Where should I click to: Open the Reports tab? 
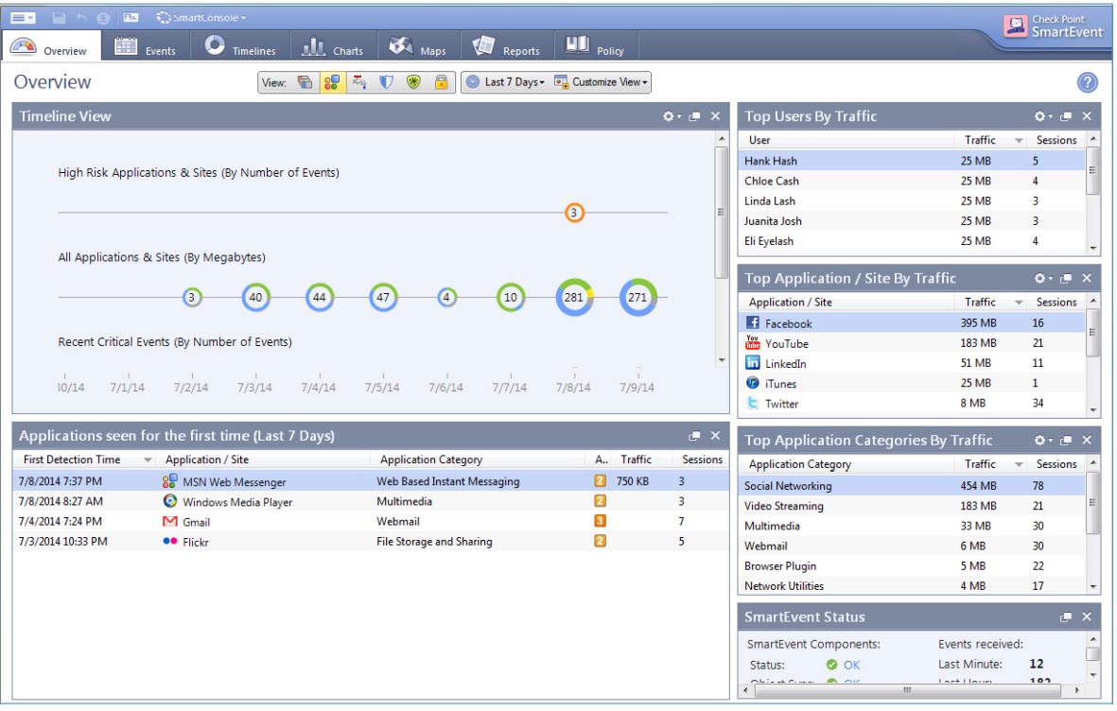(506, 47)
